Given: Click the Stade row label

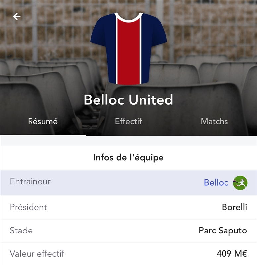Looking at the screenshot, I should point(21,231).
